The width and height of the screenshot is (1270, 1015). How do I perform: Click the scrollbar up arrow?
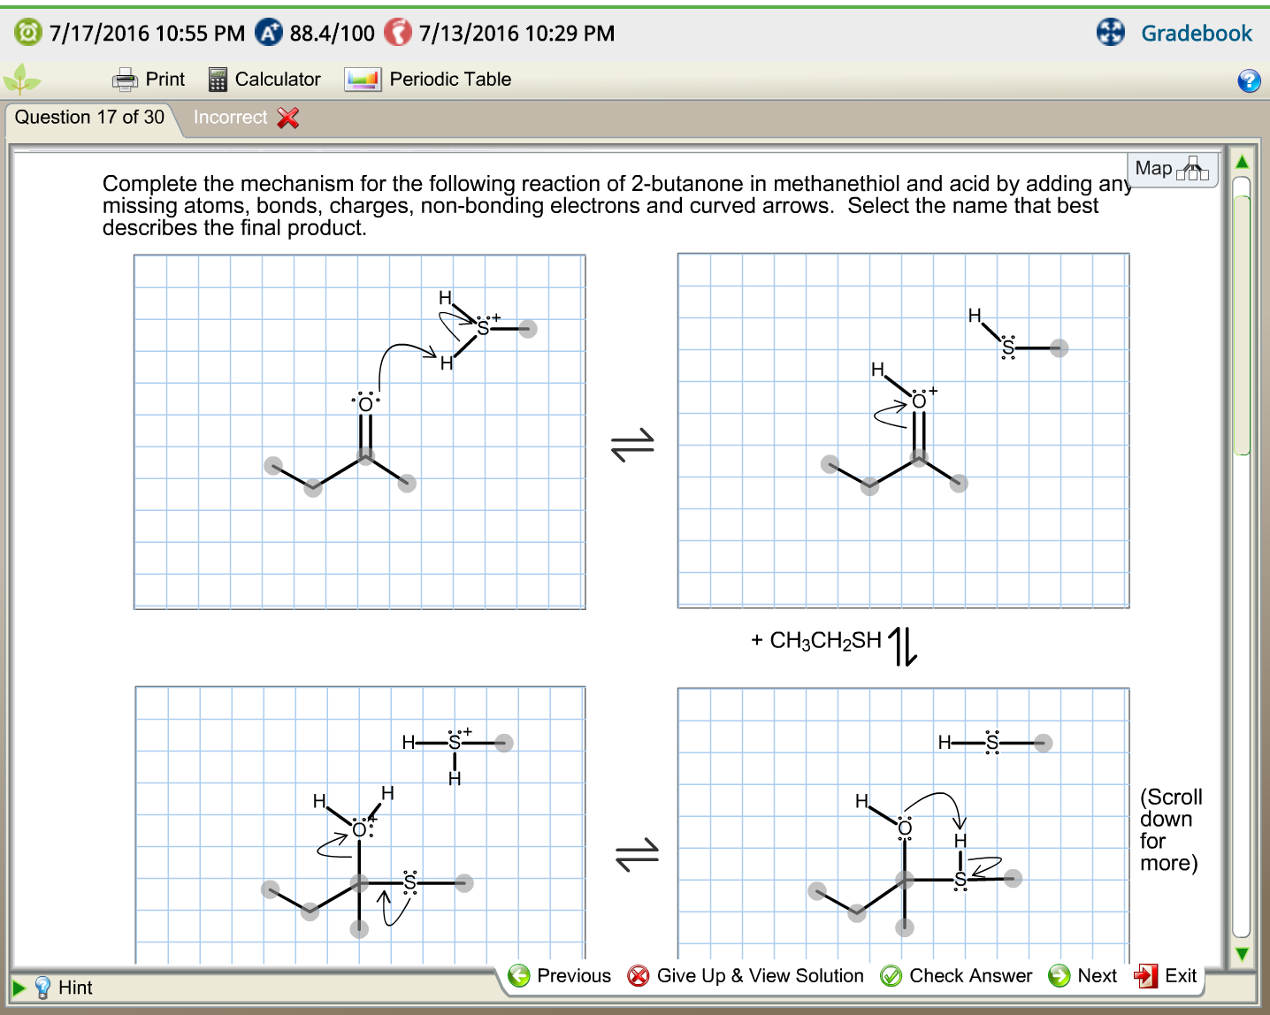1243,161
